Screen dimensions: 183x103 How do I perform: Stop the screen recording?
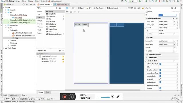[x=65, y=97]
